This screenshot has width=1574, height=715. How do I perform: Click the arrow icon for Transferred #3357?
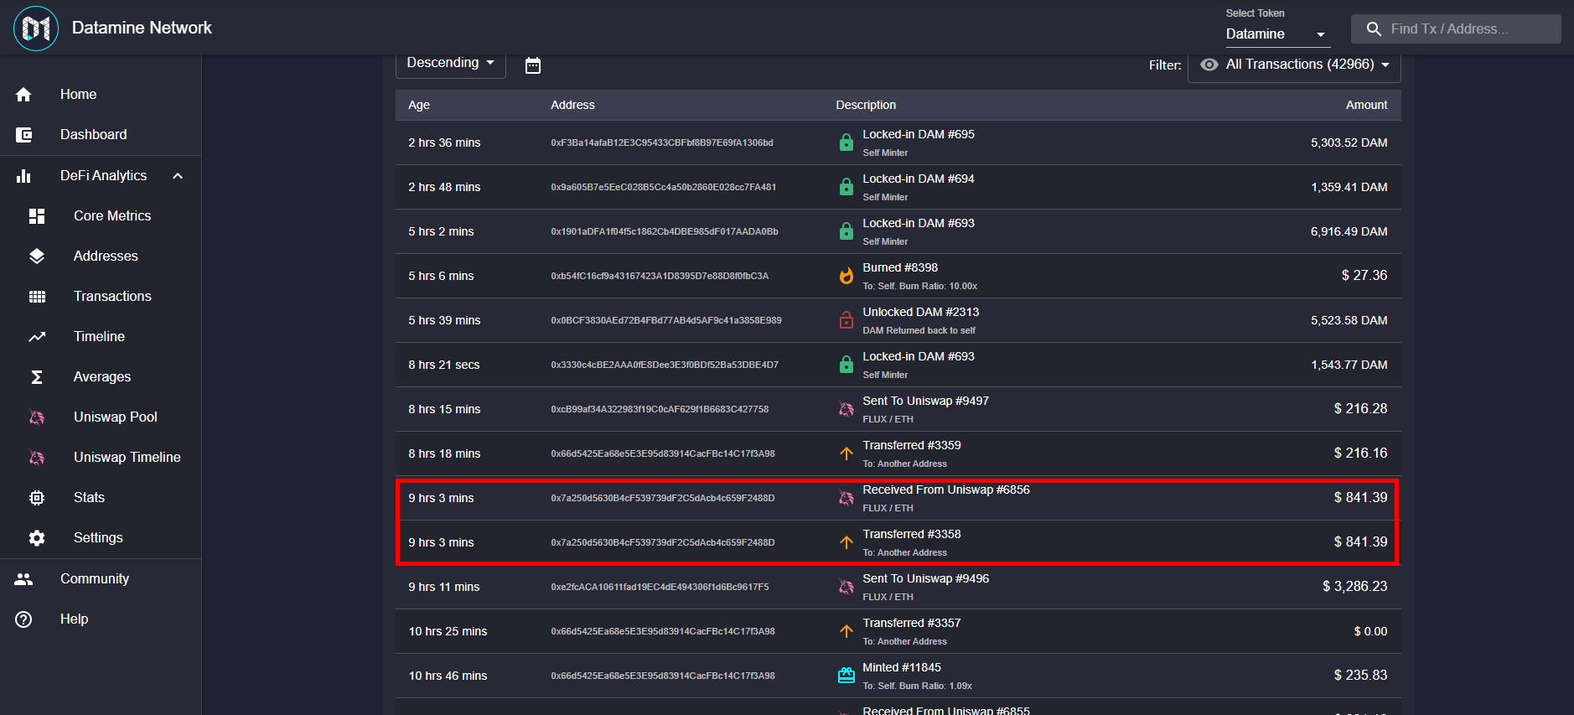pyautogui.click(x=847, y=631)
